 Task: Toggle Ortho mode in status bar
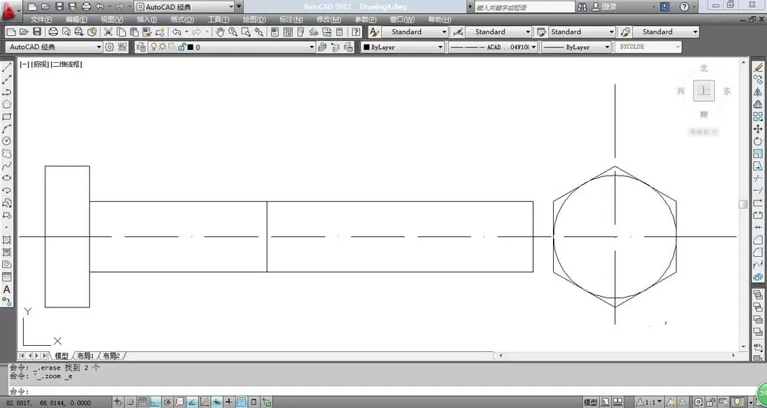click(x=155, y=402)
